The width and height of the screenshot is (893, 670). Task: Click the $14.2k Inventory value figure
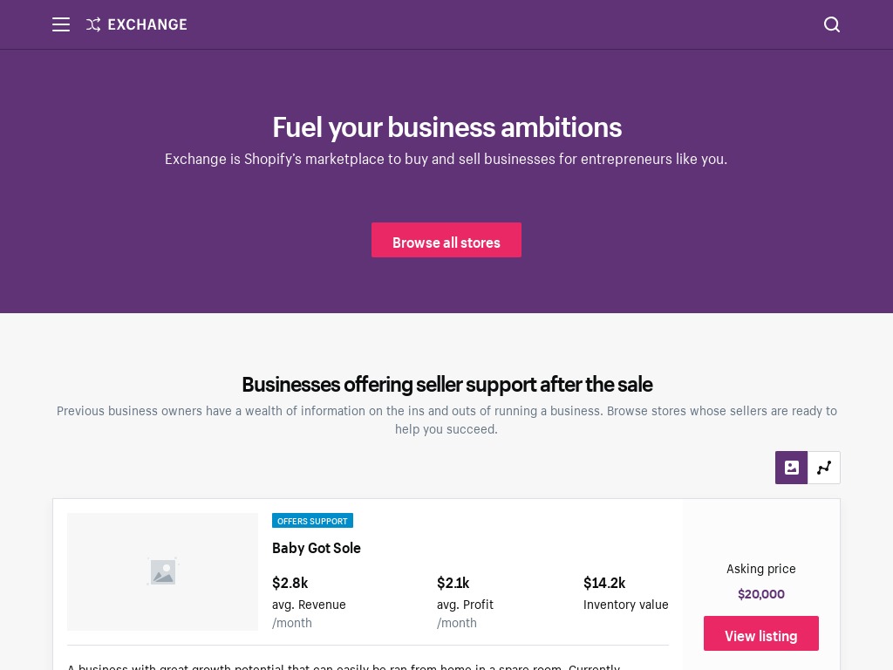point(604,583)
